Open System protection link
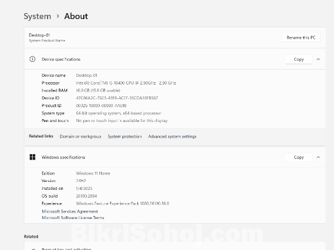This screenshot has height=250, width=334. (x=125, y=136)
